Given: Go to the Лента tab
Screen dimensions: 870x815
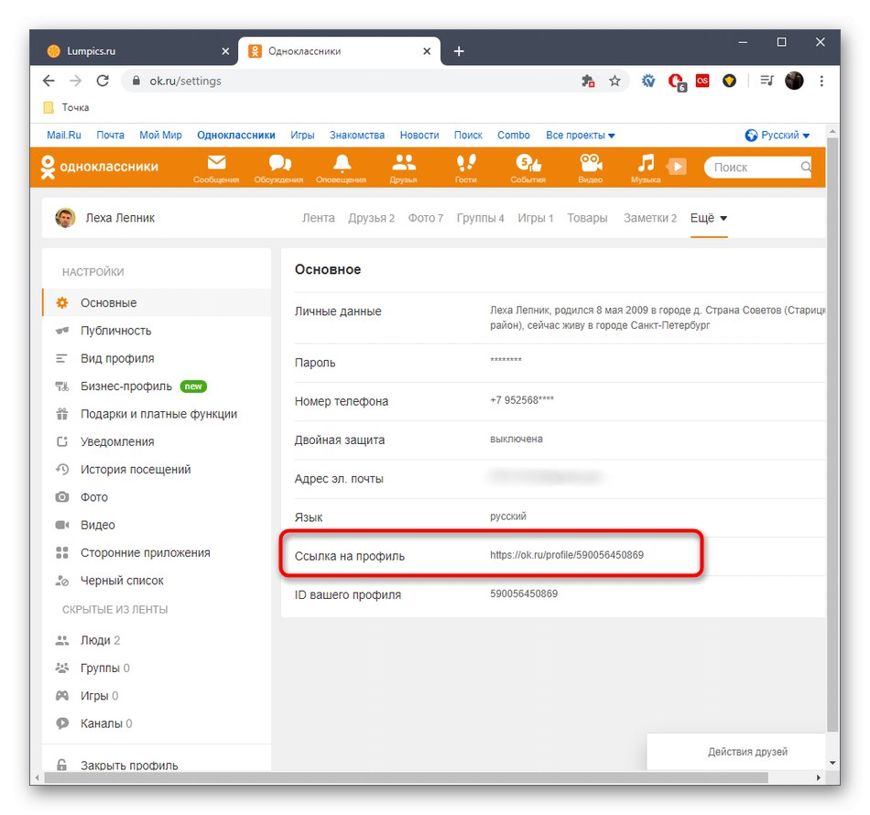Looking at the screenshot, I should (318, 218).
